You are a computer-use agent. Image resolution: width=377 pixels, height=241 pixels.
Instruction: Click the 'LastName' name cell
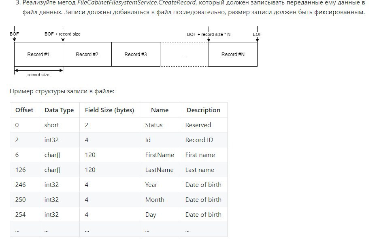[x=160, y=170]
